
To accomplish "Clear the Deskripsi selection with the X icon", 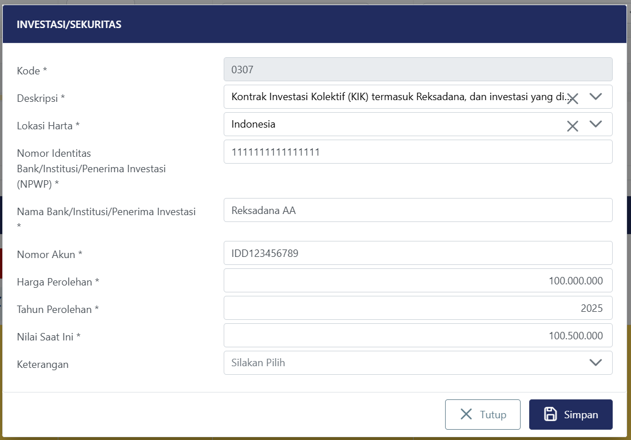I will [572, 98].
